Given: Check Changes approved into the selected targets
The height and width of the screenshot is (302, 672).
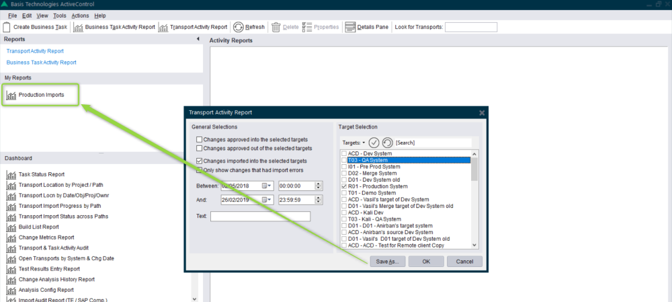Looking at the screenshot, I should (200, 140).
